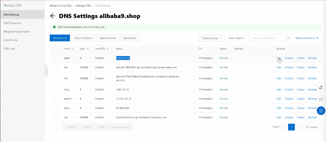Open the Default Group dropdown
This screenshot has height=142, width=326.
click(x=212, y=38)
